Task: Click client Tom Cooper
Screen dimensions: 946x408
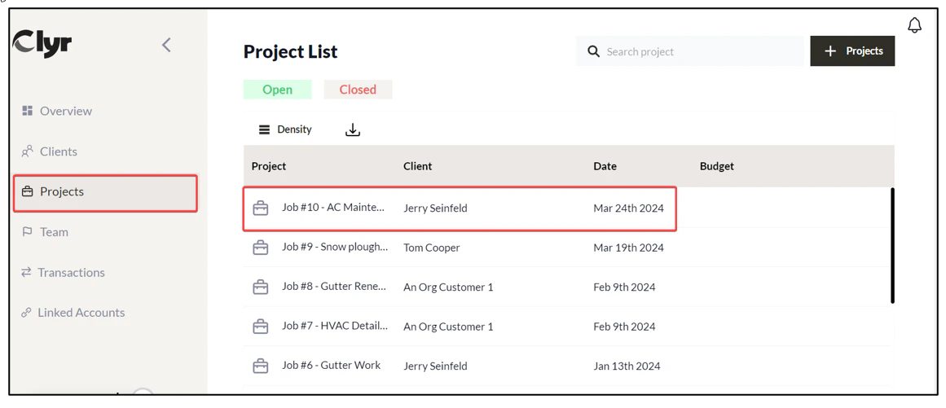Action: (x=431, y=248)
